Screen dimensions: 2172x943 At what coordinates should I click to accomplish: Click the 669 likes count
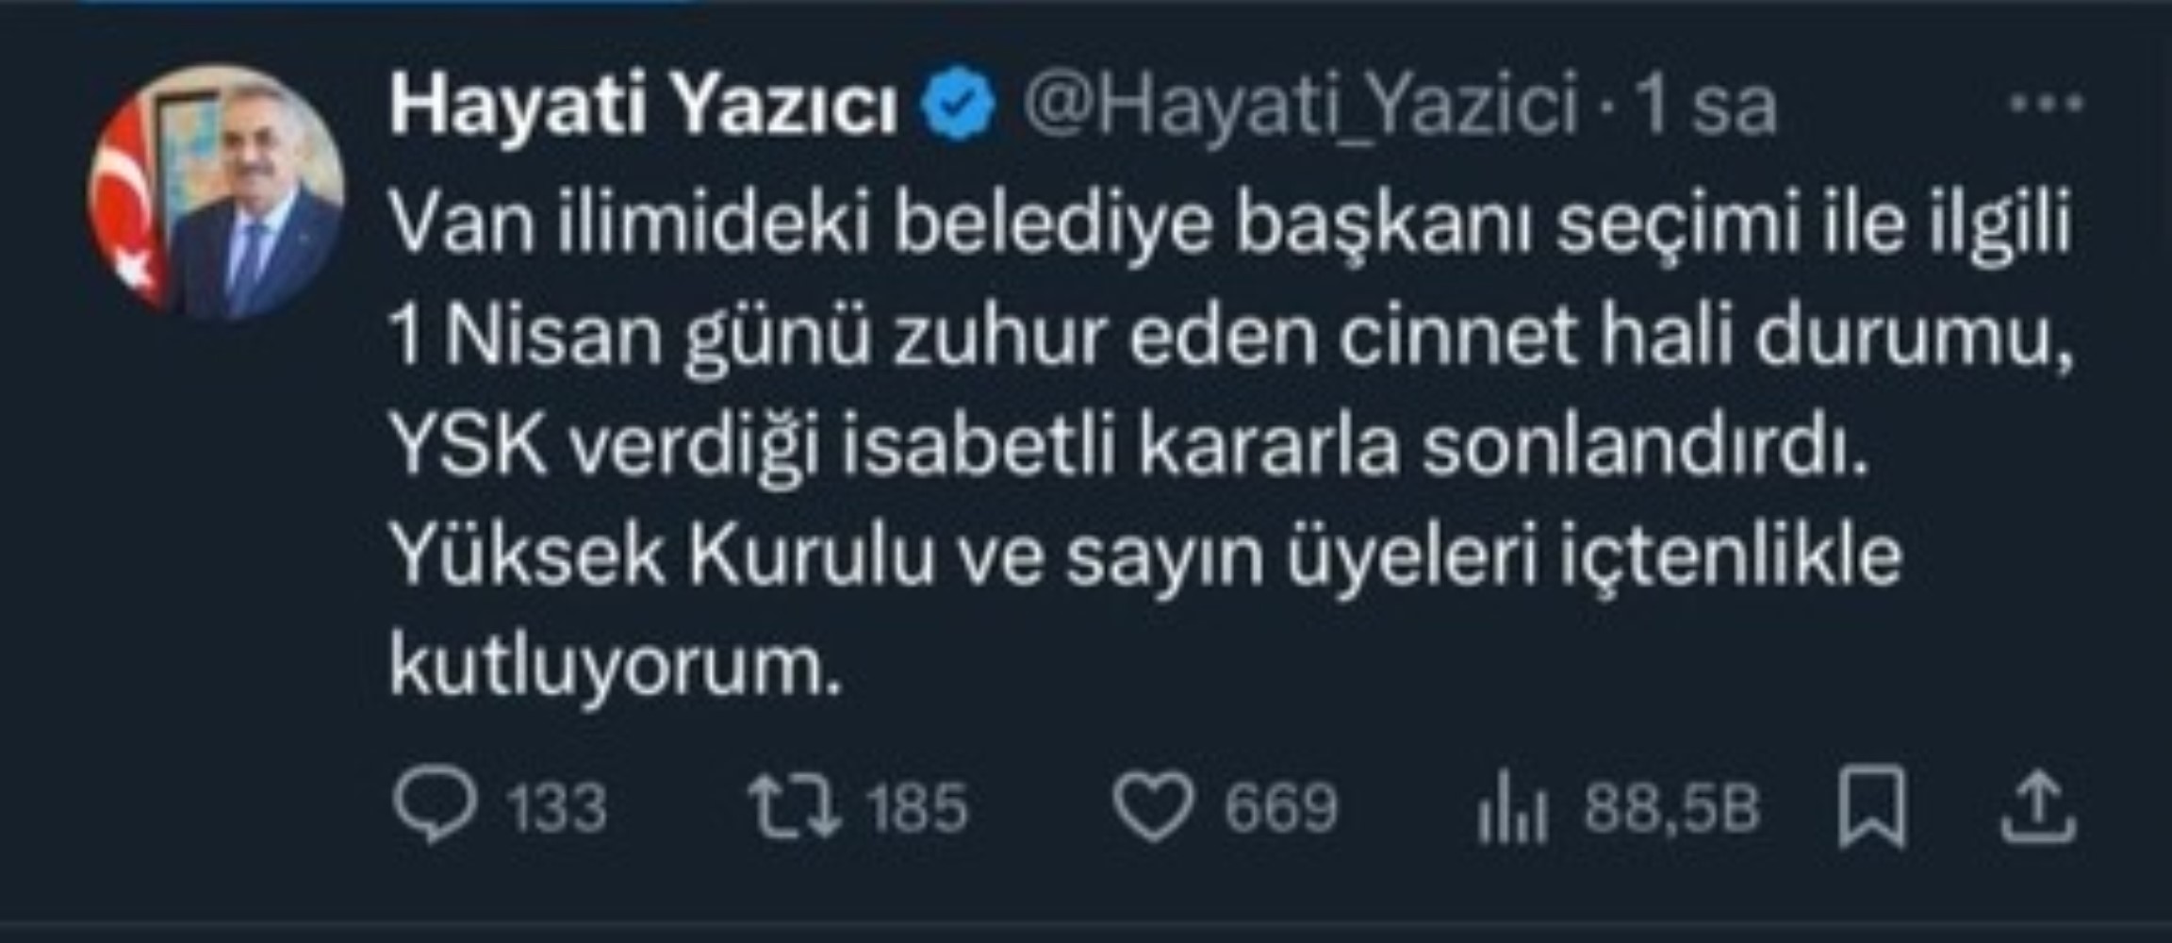click(x=1280, y=808)
